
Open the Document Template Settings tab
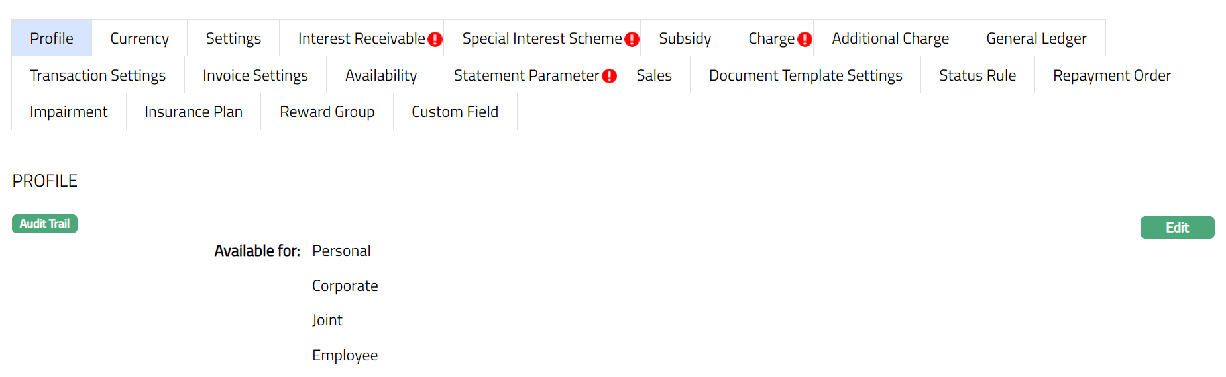tap(805, 75)
